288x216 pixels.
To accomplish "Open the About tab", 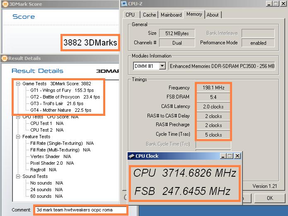I will 213,14.
